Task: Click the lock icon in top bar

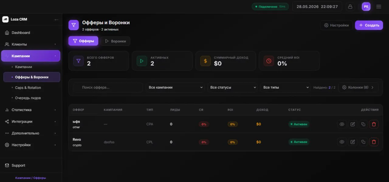Action: point(350,7)
